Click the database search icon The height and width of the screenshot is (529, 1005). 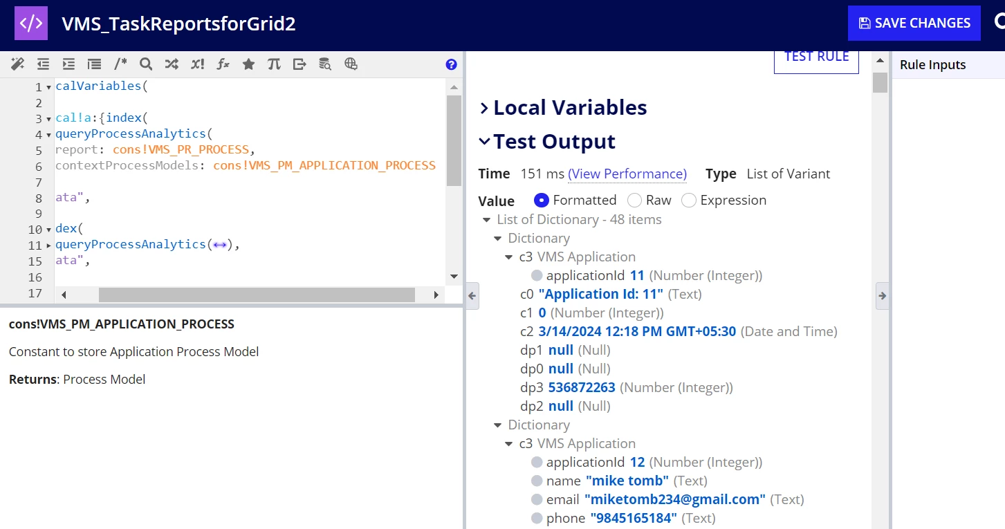click(325, 64)
